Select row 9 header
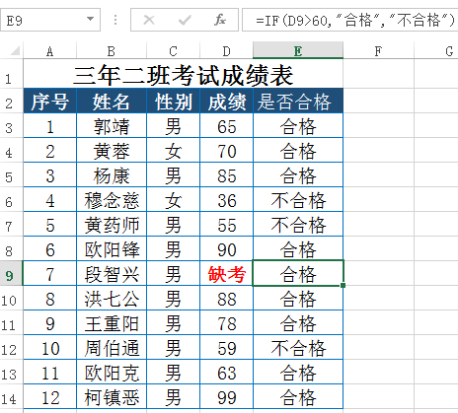Screen dimensions: 458x413 pyautogui.click(x=10, y=274)
